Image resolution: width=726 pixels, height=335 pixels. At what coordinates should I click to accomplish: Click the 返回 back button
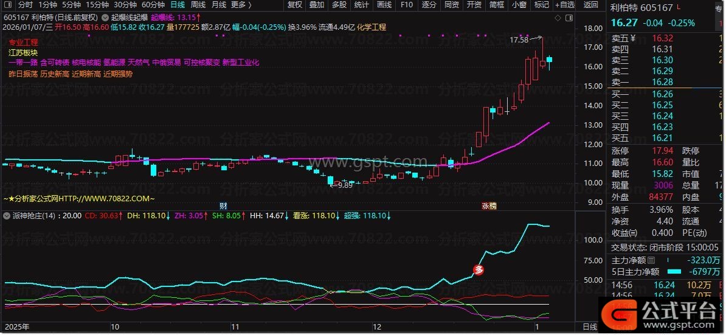pyautogui.click(x=590, y=5)
